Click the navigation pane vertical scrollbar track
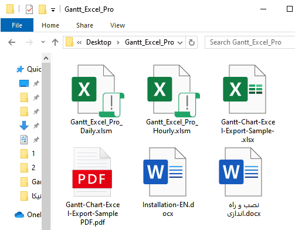 46,146
